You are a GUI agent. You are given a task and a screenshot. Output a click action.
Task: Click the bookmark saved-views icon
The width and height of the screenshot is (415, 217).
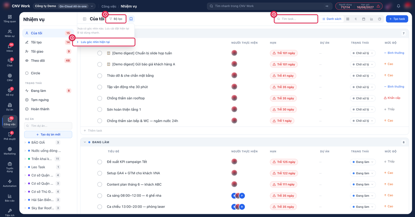(131, 19)
